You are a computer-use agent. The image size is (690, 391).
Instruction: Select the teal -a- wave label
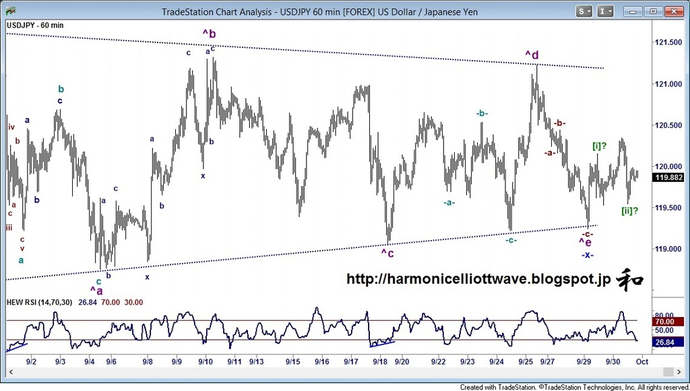click(449, 203)
